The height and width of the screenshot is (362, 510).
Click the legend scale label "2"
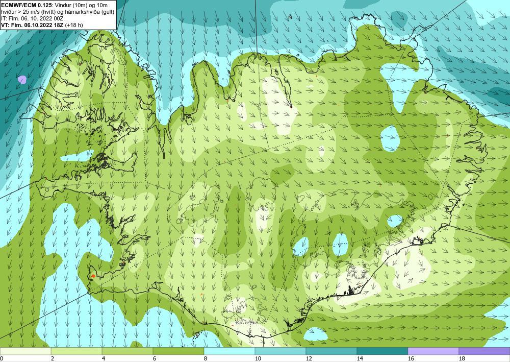[53, 359]
